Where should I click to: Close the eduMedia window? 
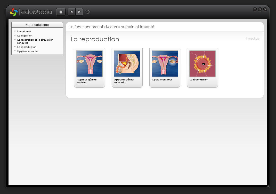tap(265, 9)
